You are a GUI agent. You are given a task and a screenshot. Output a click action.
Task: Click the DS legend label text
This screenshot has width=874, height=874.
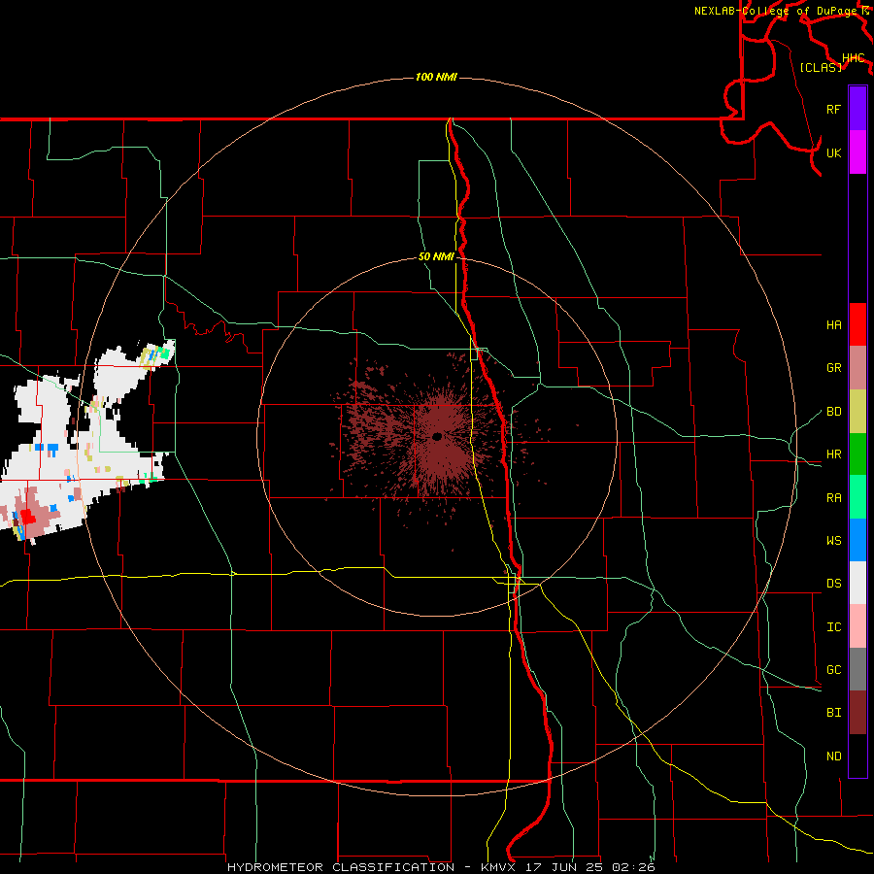[x=833, y=584]
